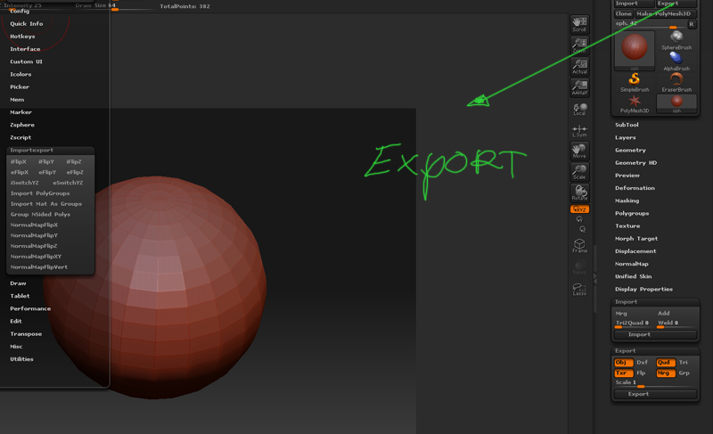Screen dimensions: 713x434
Task: Toggle Add option in Import panel
Action: pos(664,313)
